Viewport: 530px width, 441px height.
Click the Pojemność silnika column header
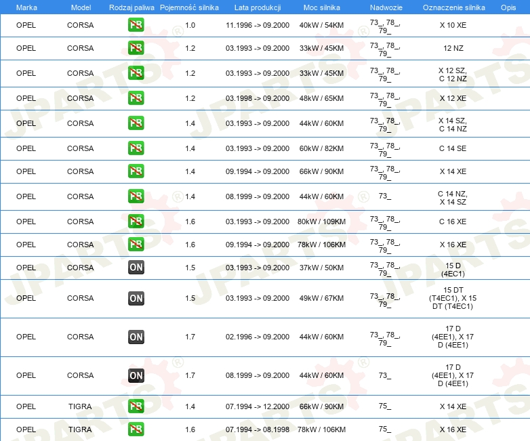pos(189,7)
